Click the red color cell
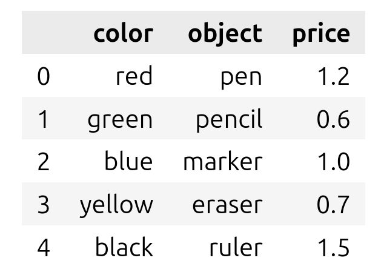Screen dimensions: 381x272 [134, 76]
